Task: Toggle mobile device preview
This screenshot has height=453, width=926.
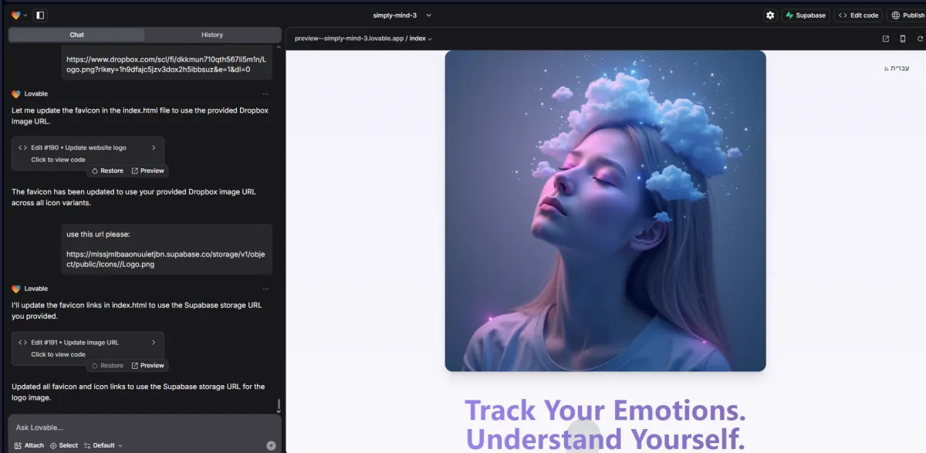Action: pyautogui.click(x=903, y=39)
